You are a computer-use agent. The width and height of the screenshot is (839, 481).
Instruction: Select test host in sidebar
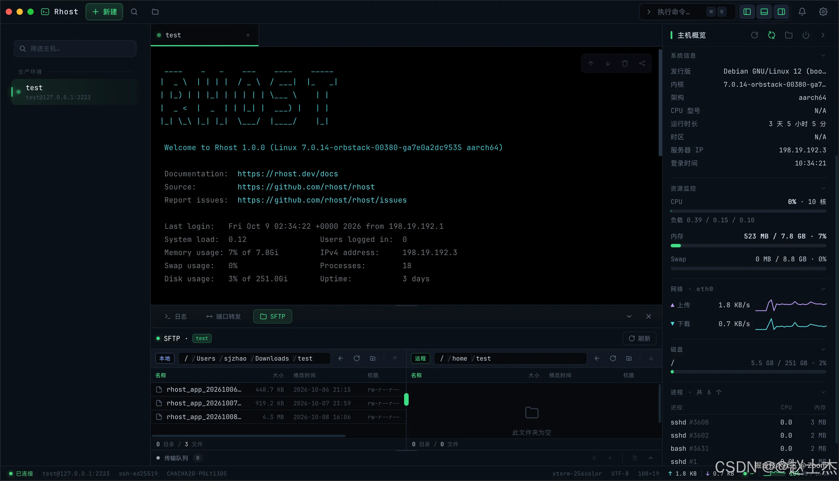(x=75, y=92)
